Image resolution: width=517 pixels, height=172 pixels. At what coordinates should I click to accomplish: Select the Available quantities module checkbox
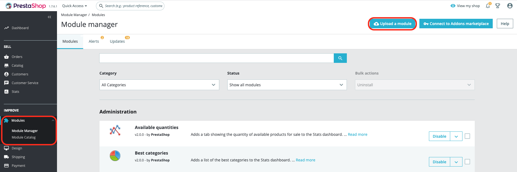467,136
